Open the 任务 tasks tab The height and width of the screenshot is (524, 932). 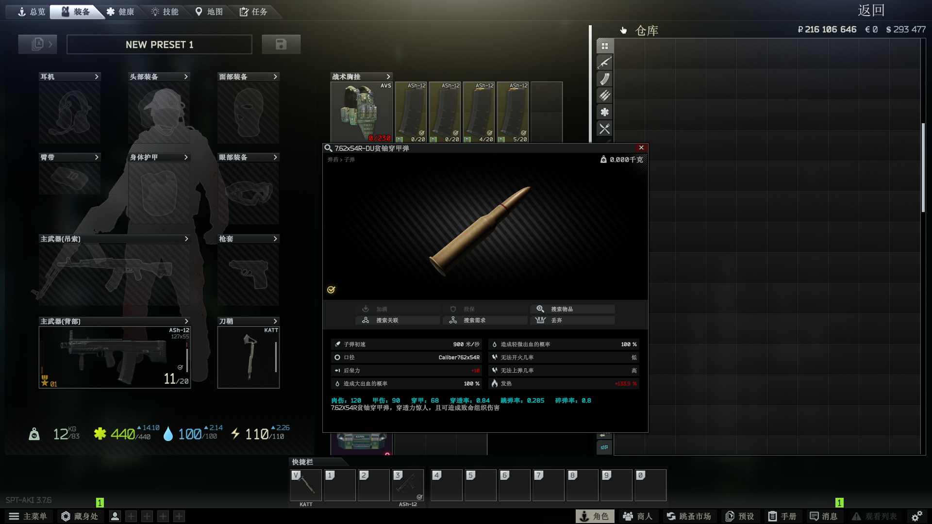pos(253,12)
